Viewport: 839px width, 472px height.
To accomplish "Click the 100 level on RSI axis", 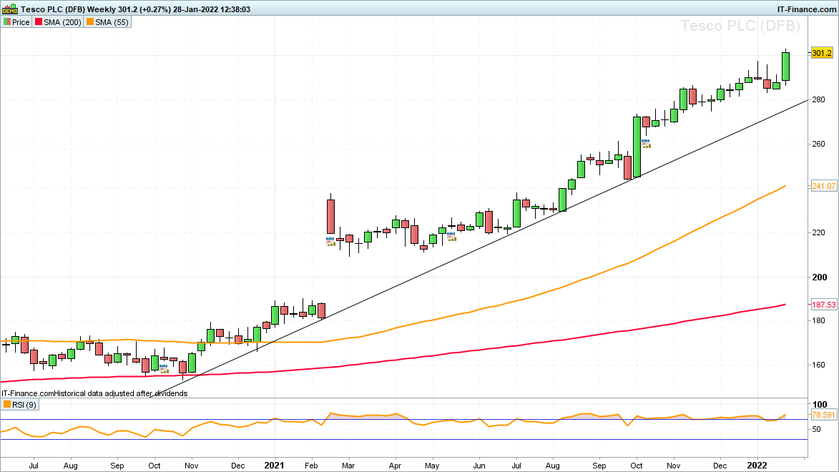I will [x=819, y=405].
